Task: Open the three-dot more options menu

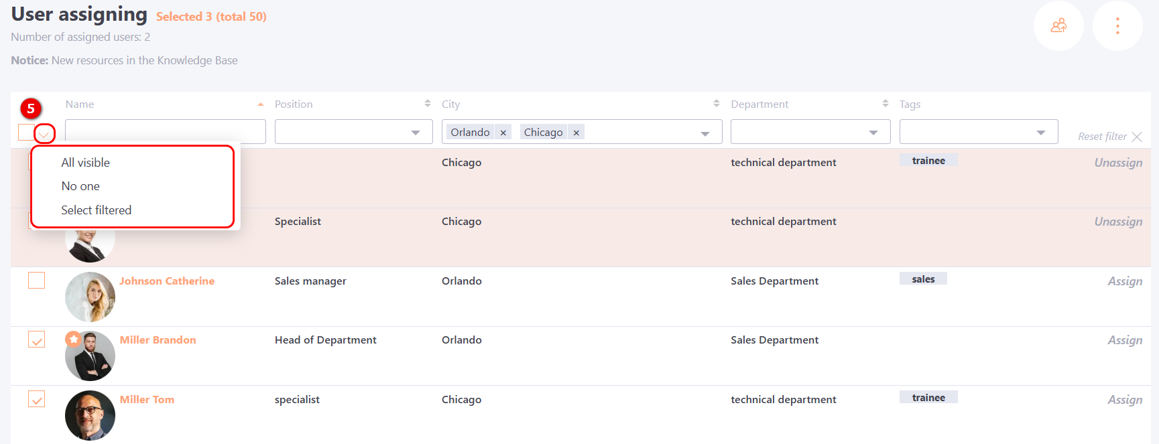Action: pos(1117,26)
